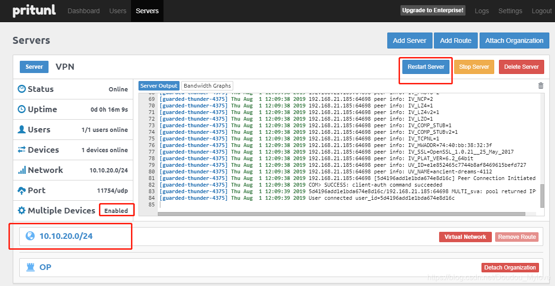
Task: Click log line 84 User connected
Action: pos(307,198)
